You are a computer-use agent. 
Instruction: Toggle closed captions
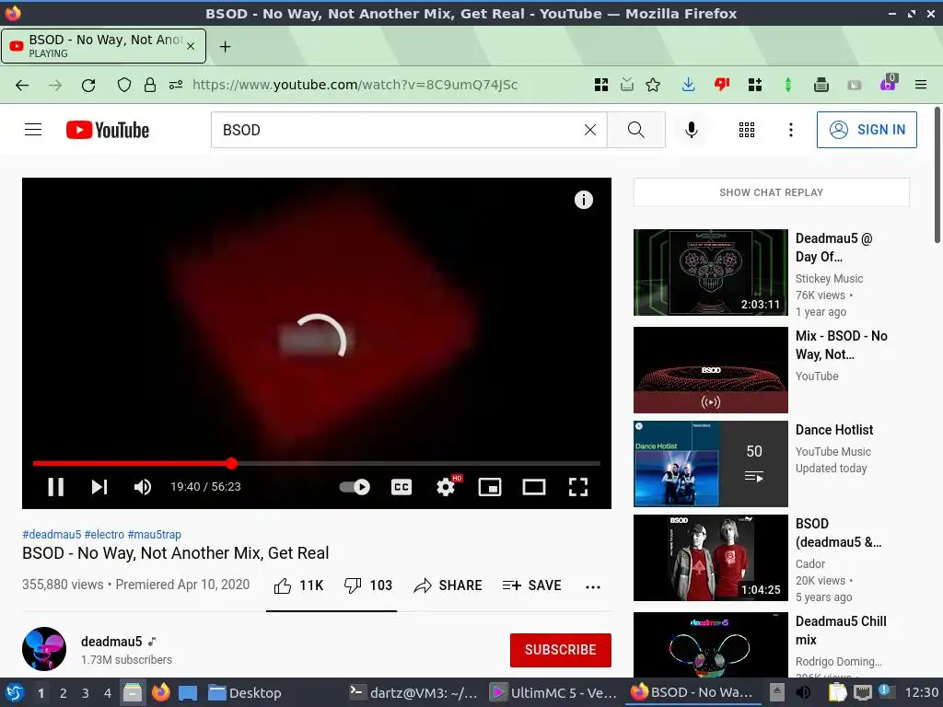402,486
